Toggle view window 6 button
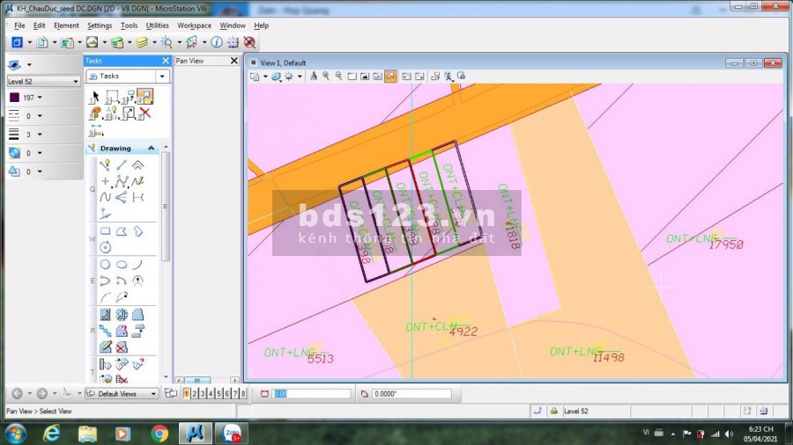The width and height of the screenshot is (793, 445). point(227,393)
